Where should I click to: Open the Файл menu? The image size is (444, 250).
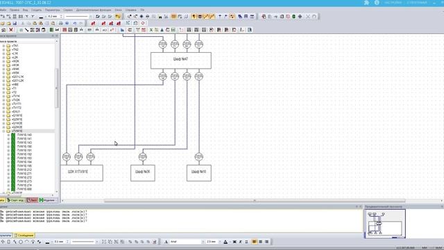tap(3, 10)
